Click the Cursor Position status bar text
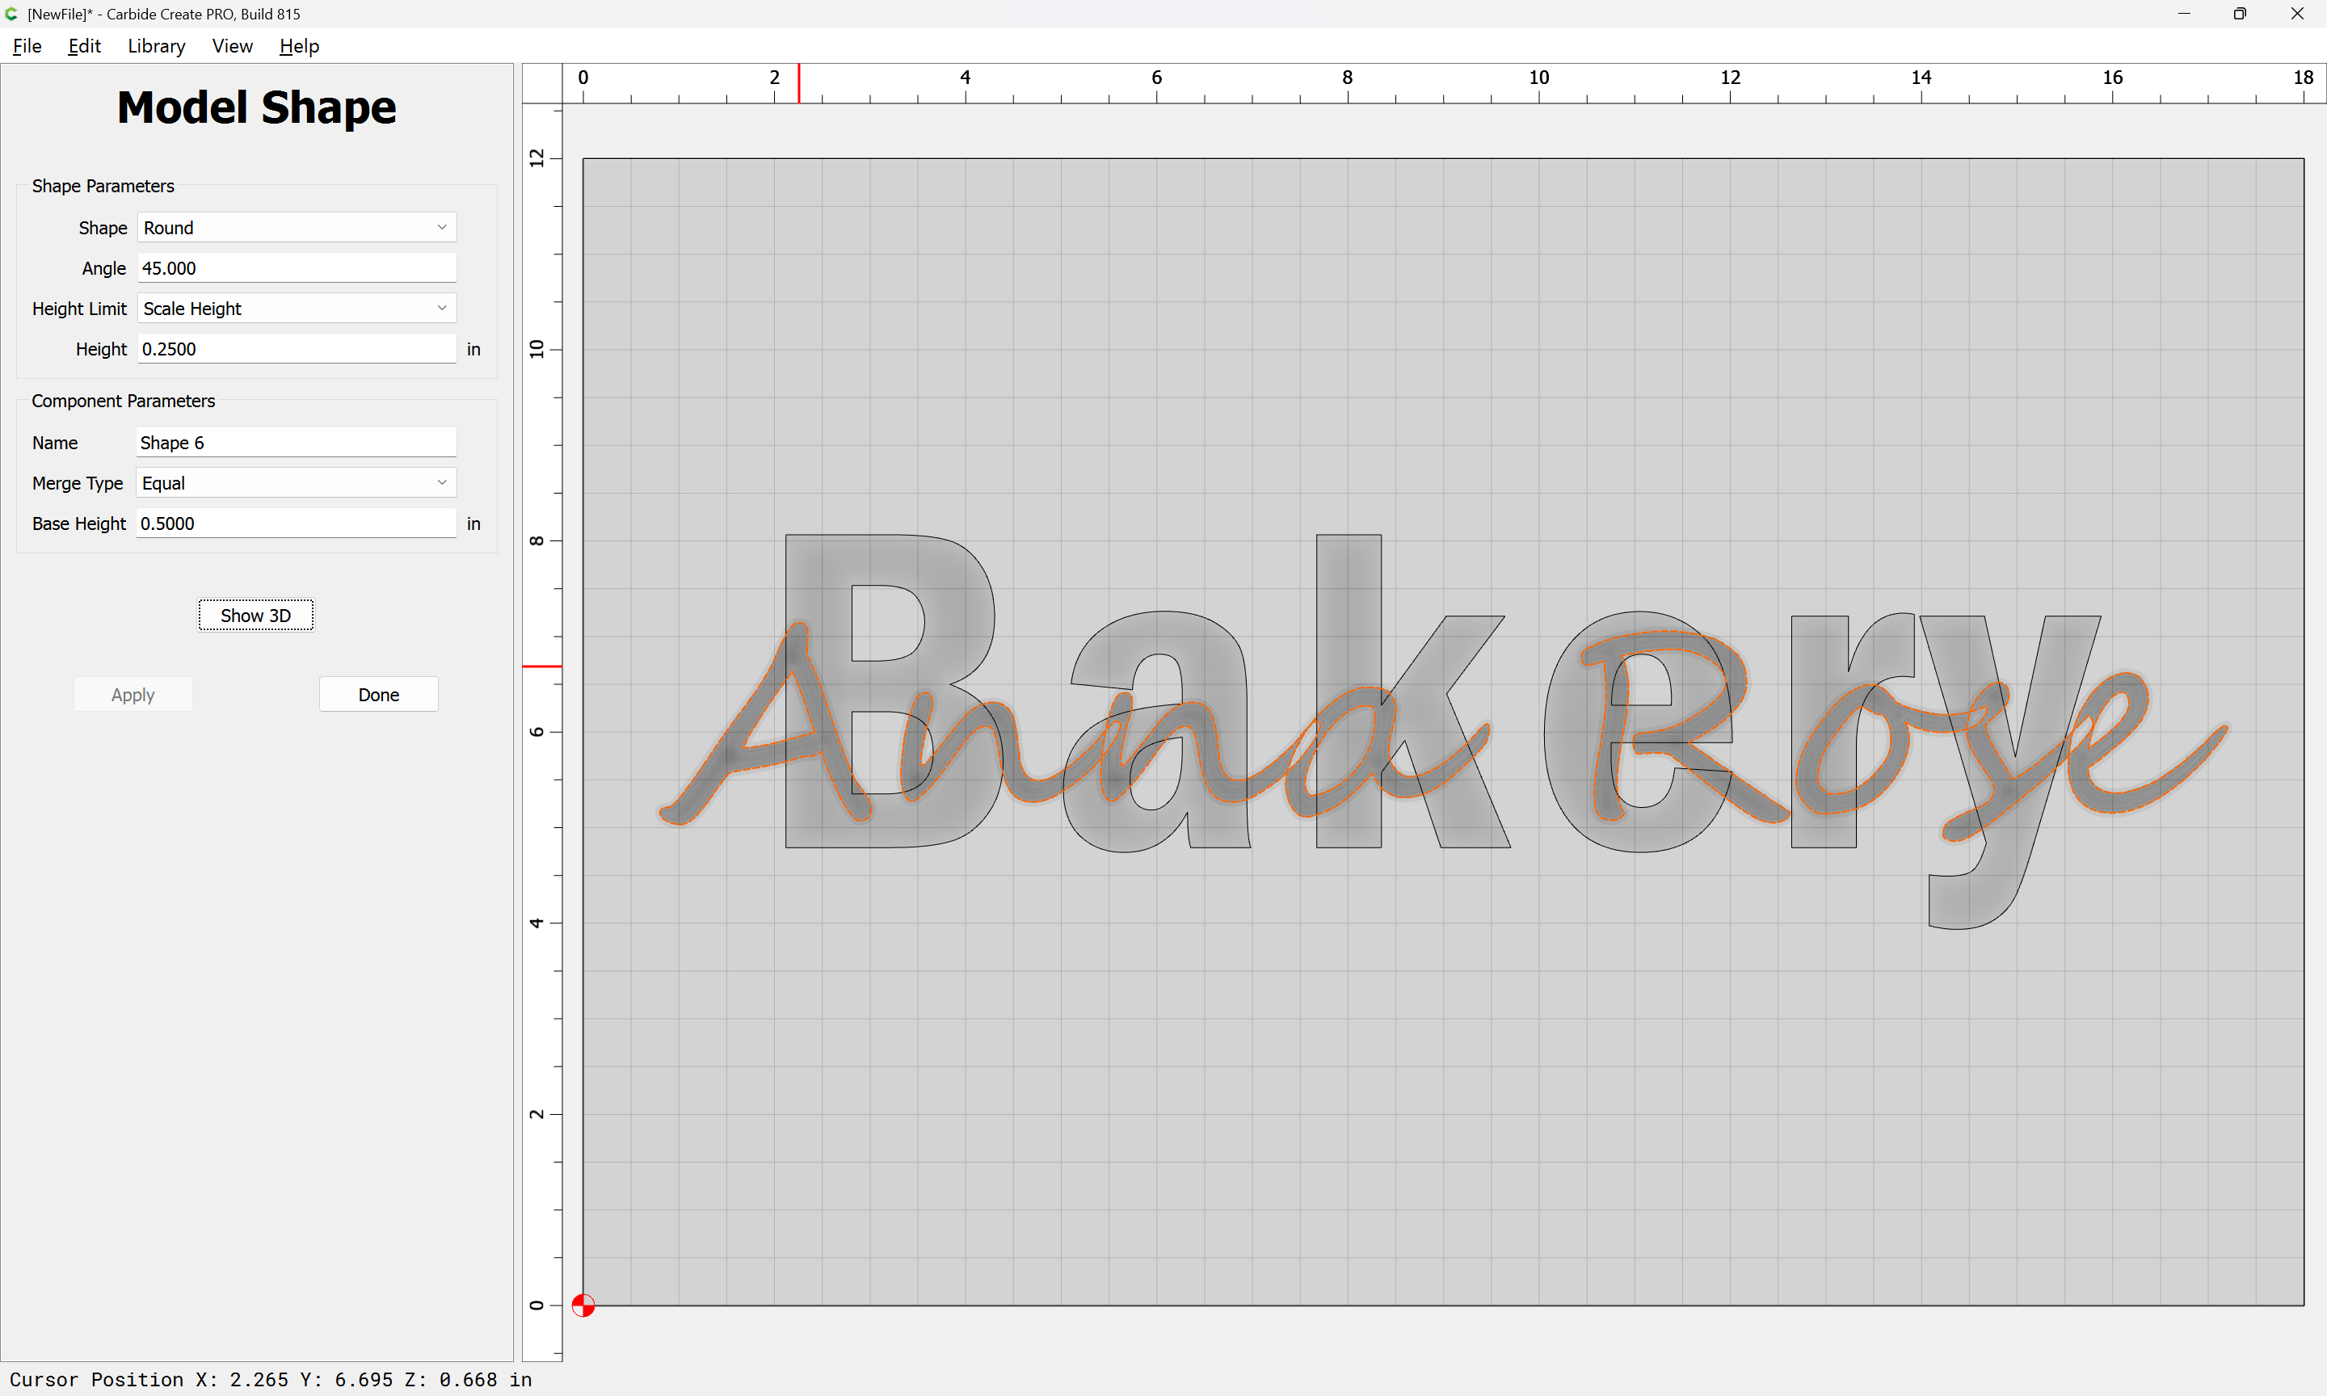The height and width of the screenshot is (1396, 2327). [x=271, y=1379]
